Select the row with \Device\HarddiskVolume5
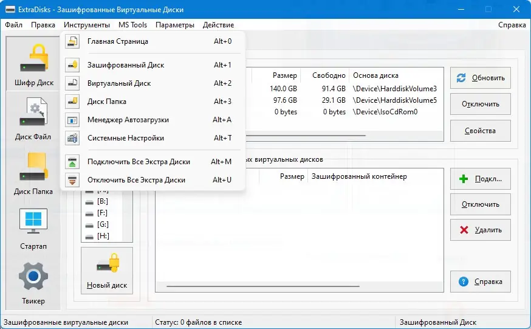Viewport: 531px width, 329px height. coord(344,100)
